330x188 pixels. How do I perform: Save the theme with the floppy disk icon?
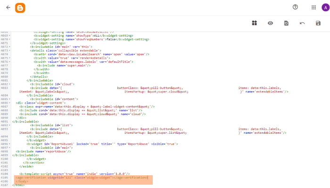(318, 23)
